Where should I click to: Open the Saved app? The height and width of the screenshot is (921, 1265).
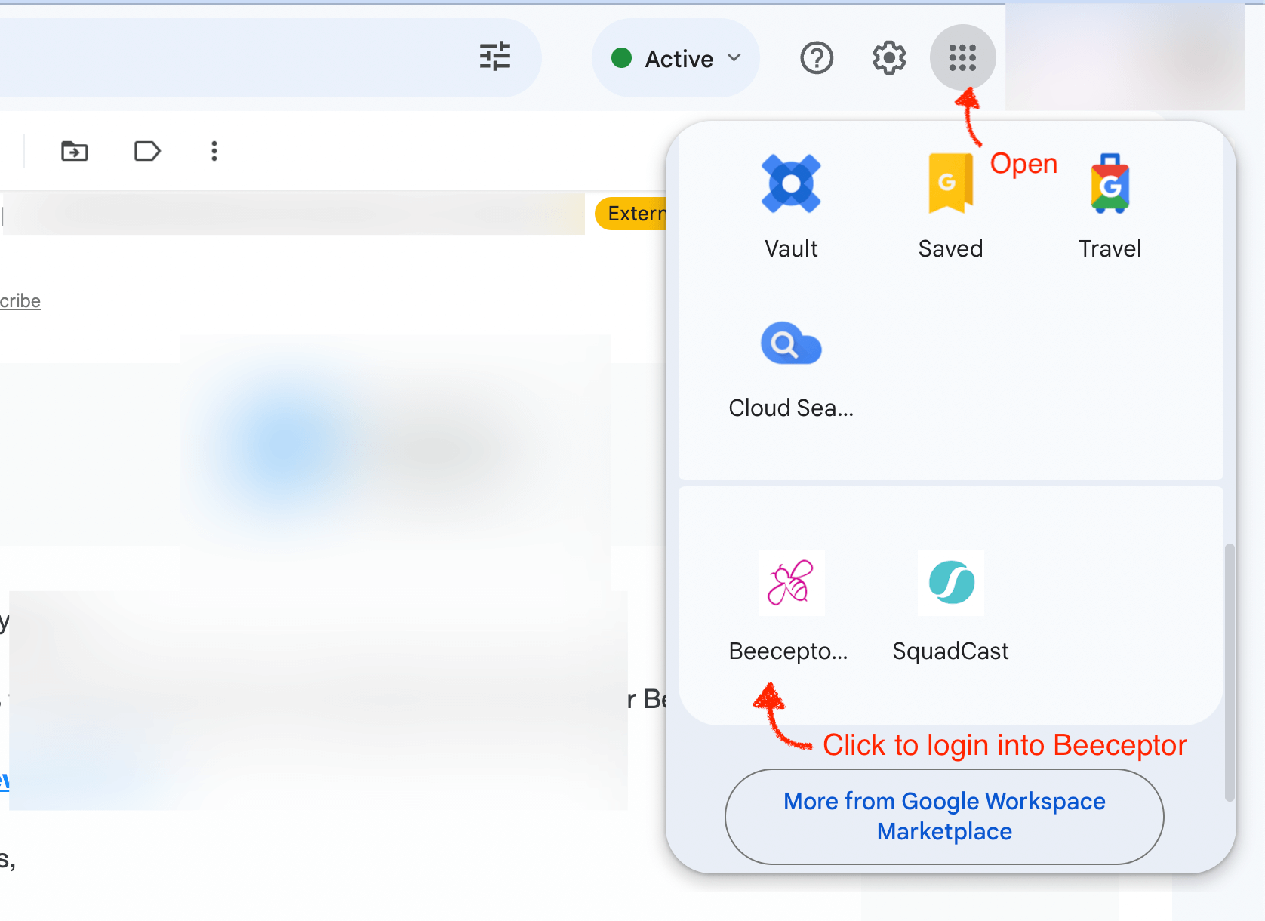pyautogui.click(x=950, y=204)
